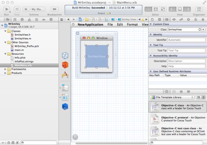Screen dimensions: 207x145
Task: Select the Objective-C protocol template
Action: coord(178,119)
